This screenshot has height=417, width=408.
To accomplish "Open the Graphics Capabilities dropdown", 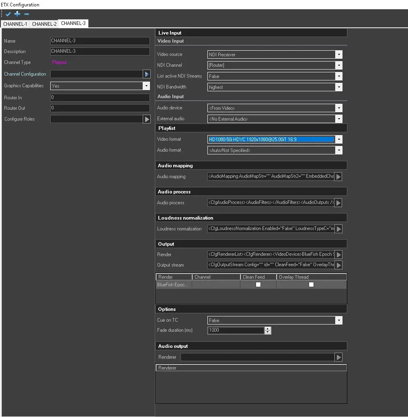I will pos(146,86).
